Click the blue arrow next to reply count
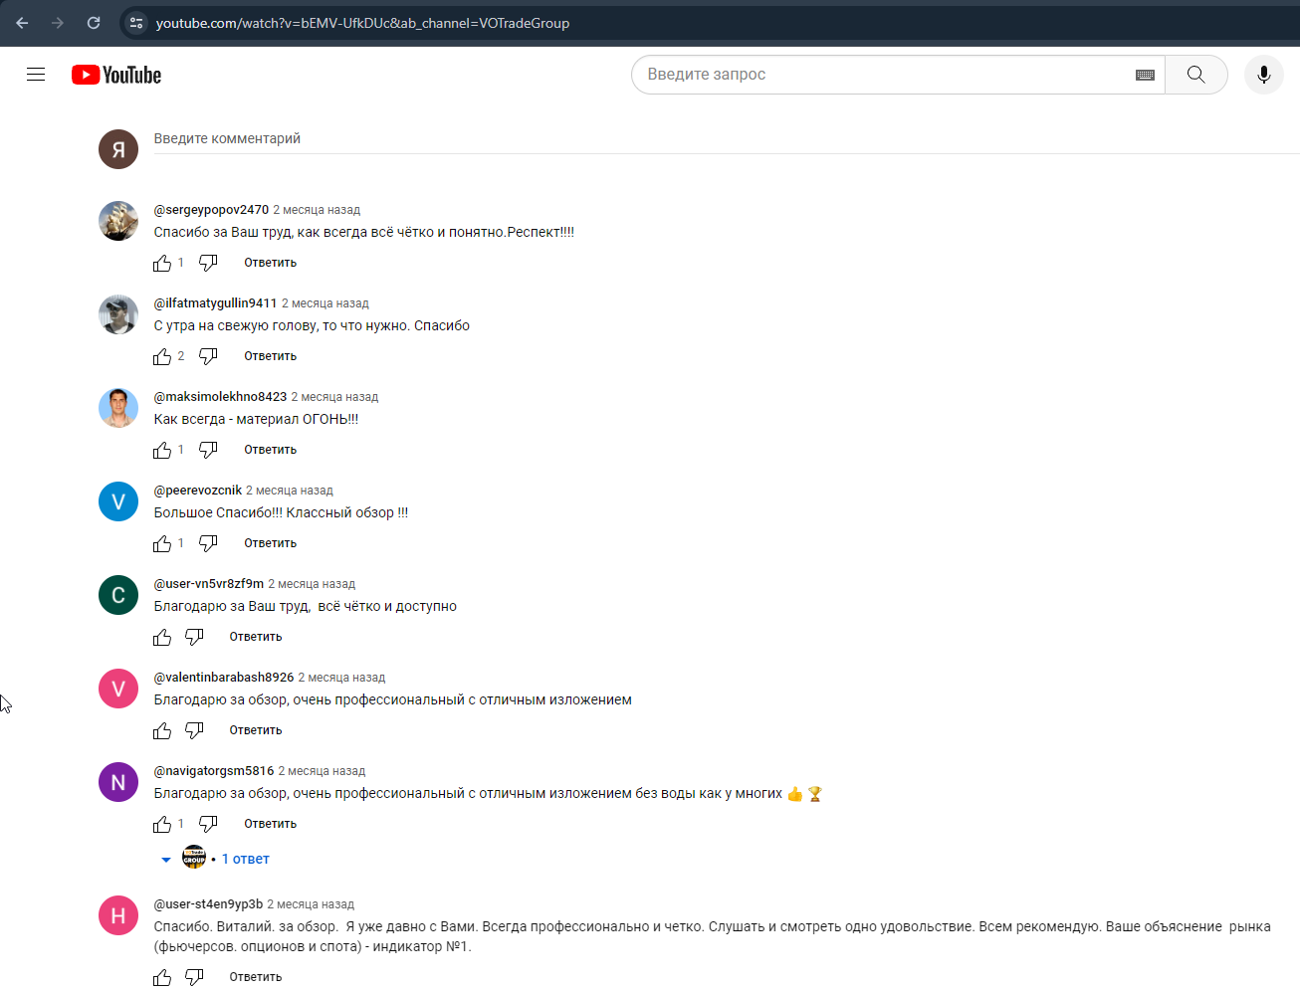Viewport: 1300px width, 991px height. [x=166, y=860]
